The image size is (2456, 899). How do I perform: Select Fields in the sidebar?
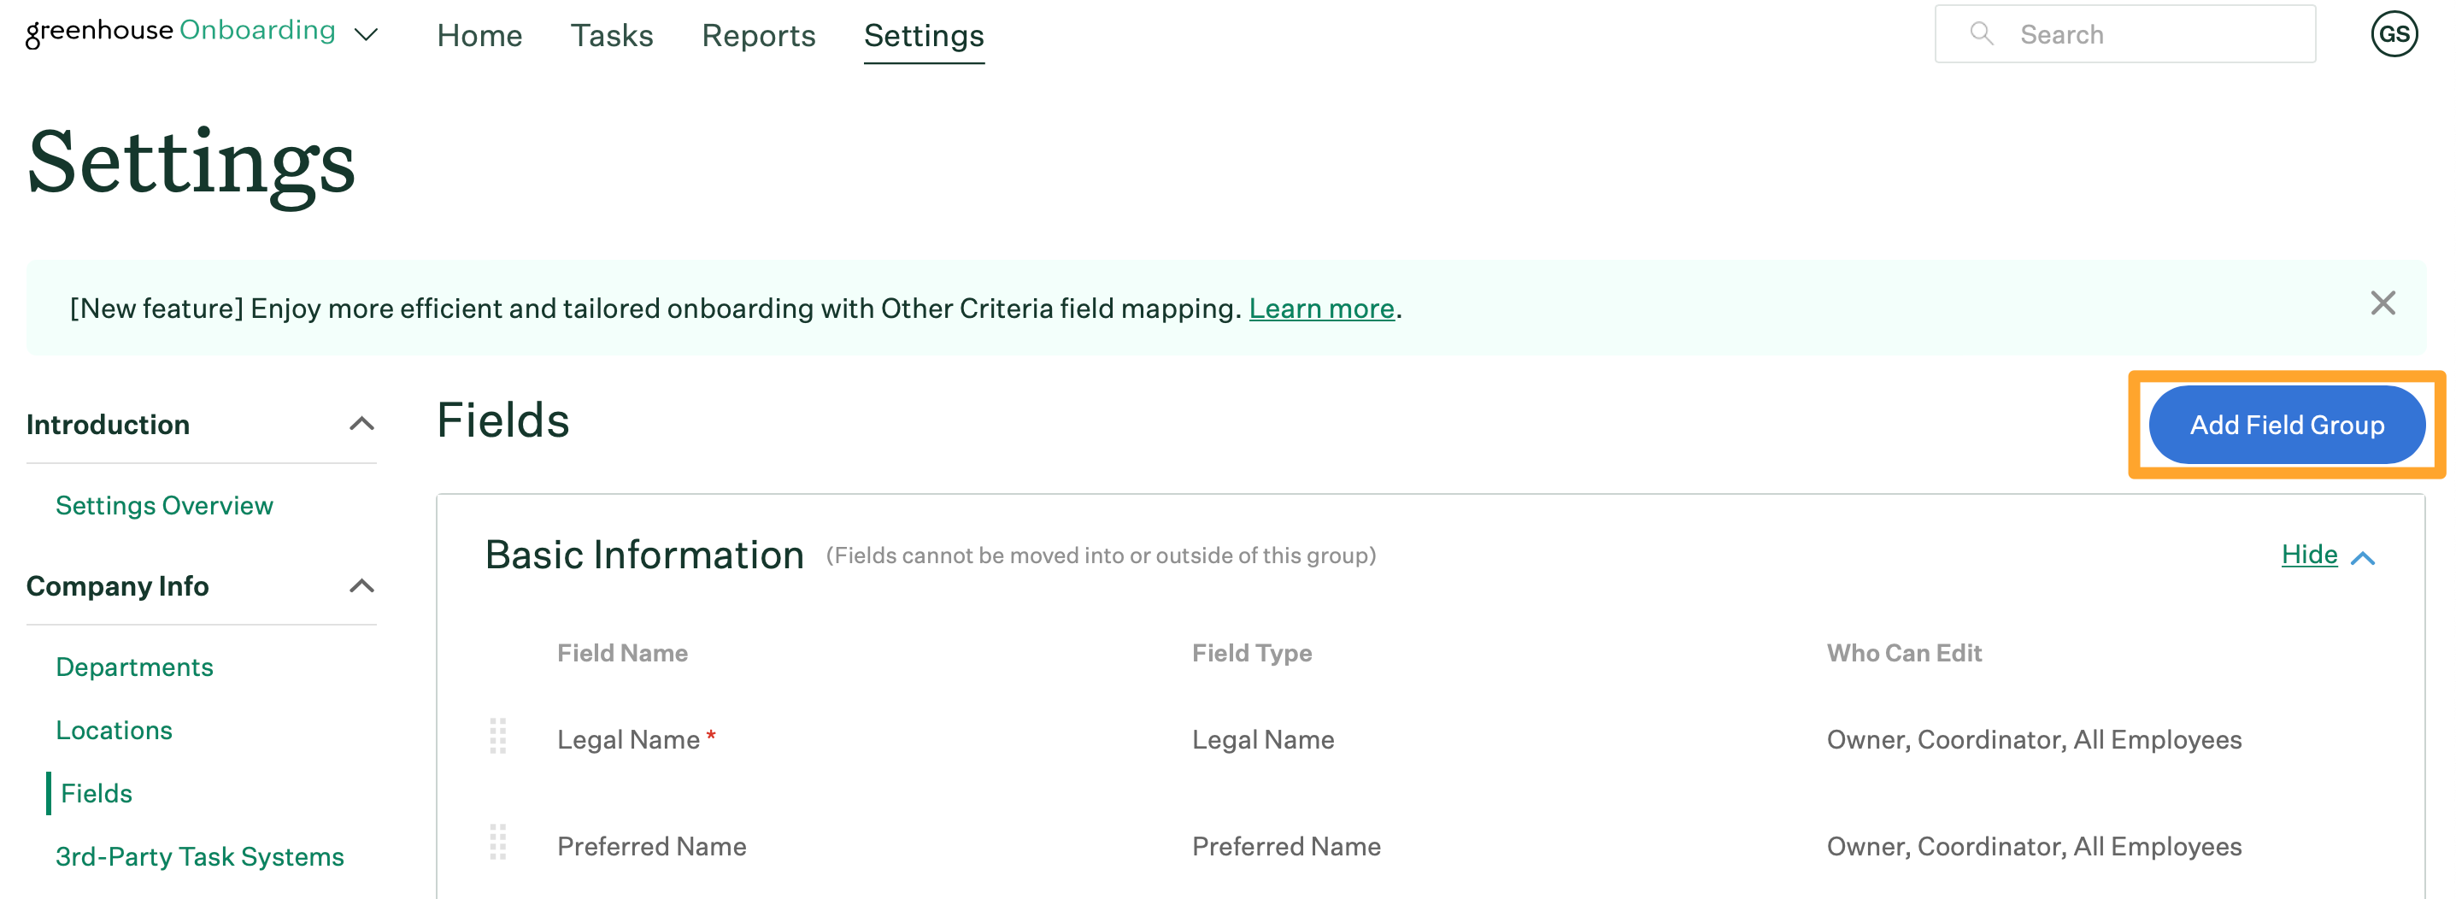pos(97,793)
